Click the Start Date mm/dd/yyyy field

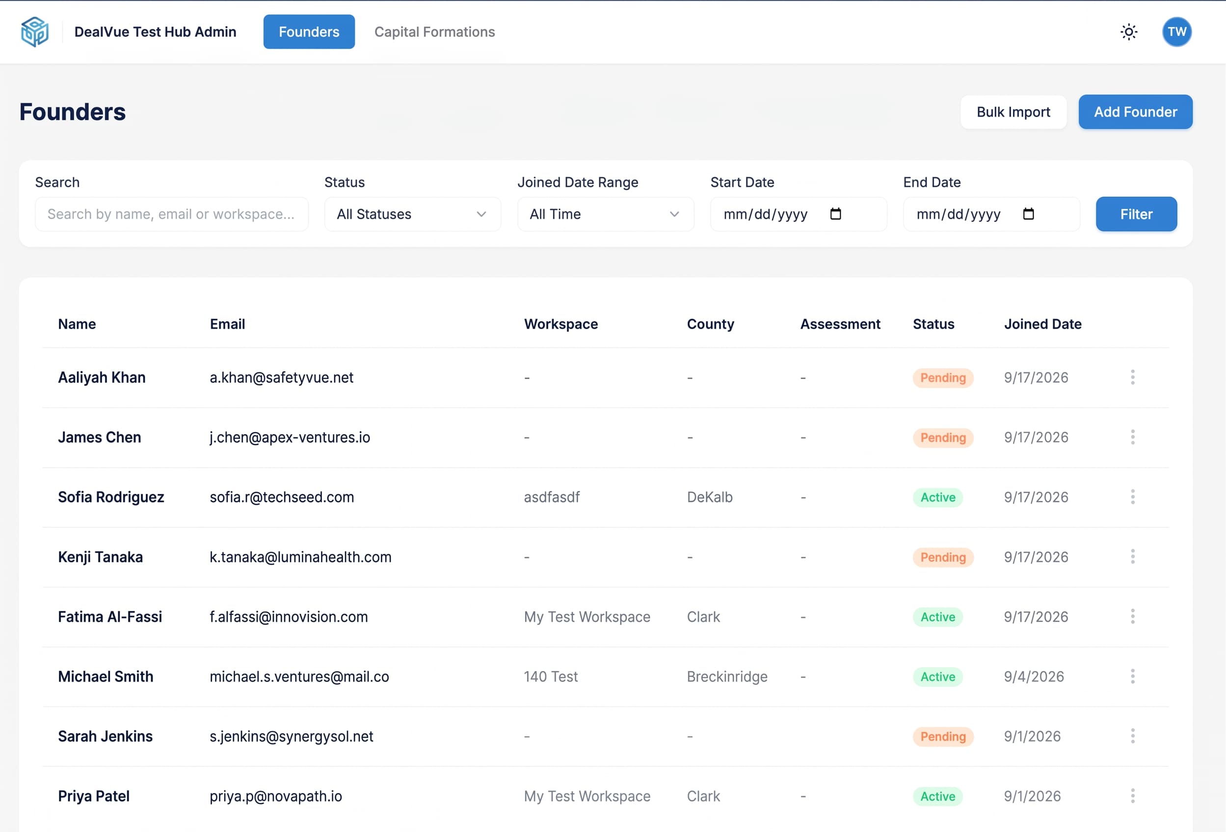[799, 214]
